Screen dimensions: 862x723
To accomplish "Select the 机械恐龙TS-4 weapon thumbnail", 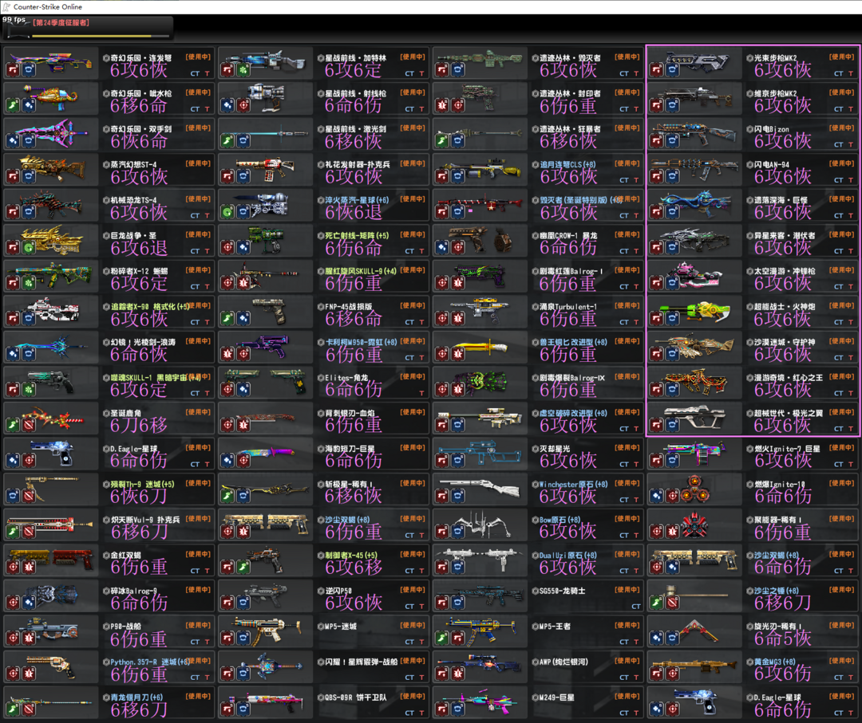I will click(50, 205).
